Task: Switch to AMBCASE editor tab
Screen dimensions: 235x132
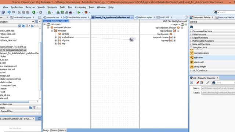Action: coord(164,18)
